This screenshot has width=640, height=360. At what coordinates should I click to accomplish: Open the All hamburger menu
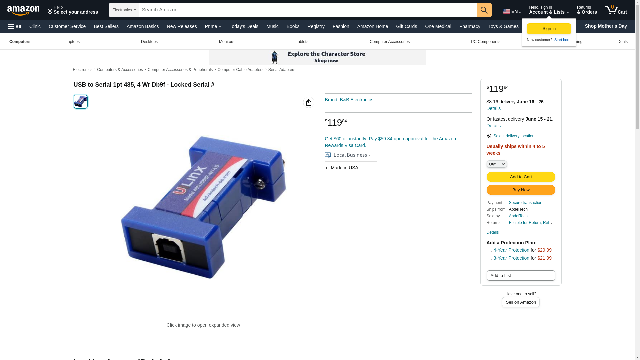(x=15, y=27)
